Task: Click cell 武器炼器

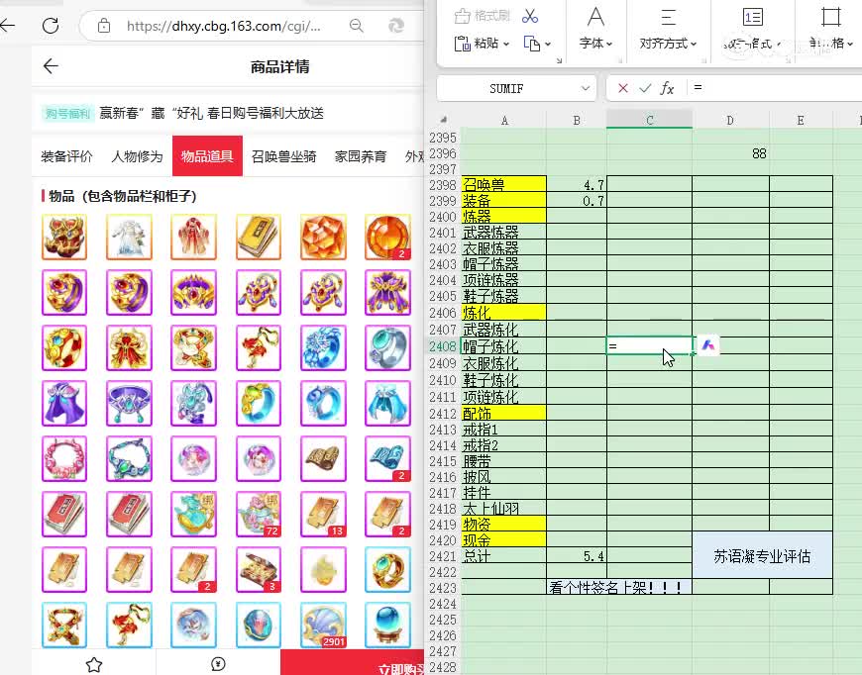Action: point(504,232)
